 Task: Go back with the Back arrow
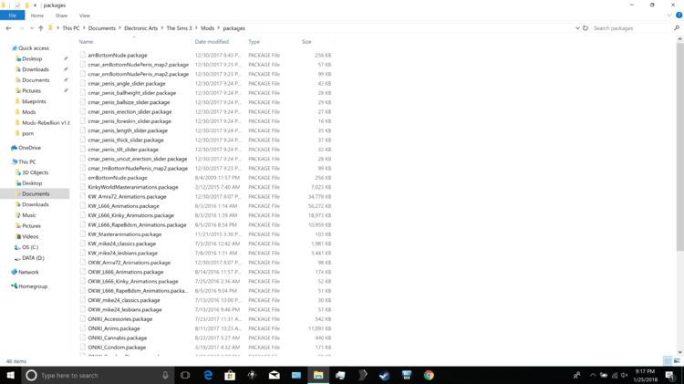9,28
